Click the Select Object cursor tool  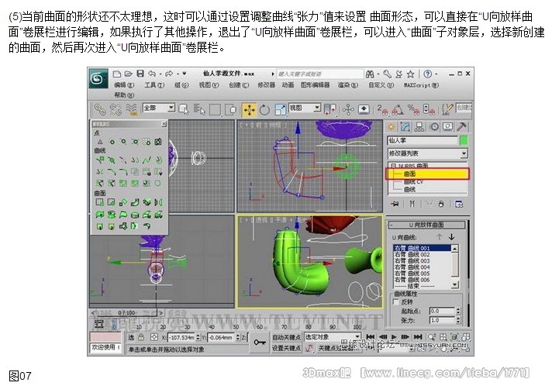pos(184,110)
